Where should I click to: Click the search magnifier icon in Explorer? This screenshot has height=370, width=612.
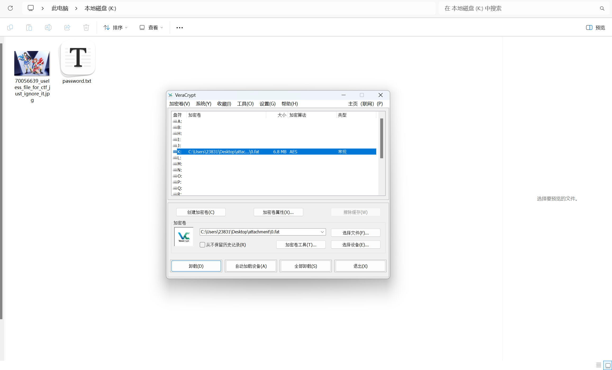602,8
